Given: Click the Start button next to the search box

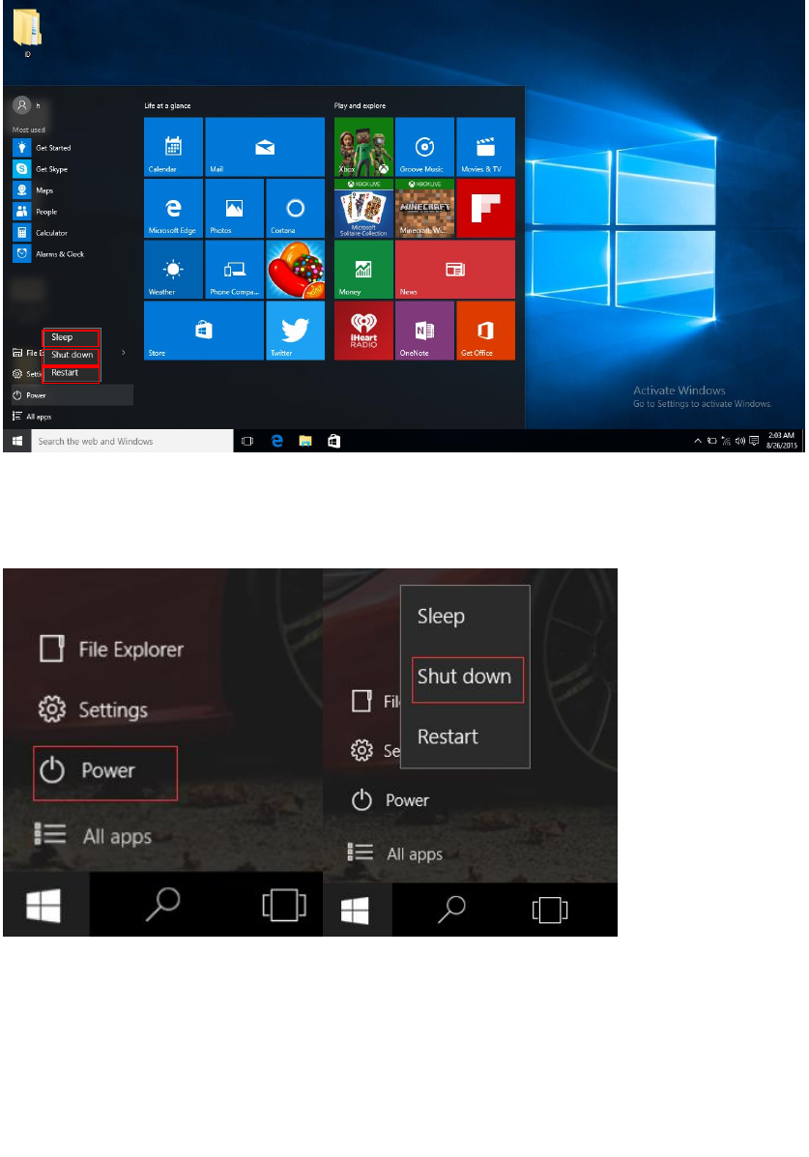Looking at the screenshot, I should pyautogui.click(x=17, y=442).
